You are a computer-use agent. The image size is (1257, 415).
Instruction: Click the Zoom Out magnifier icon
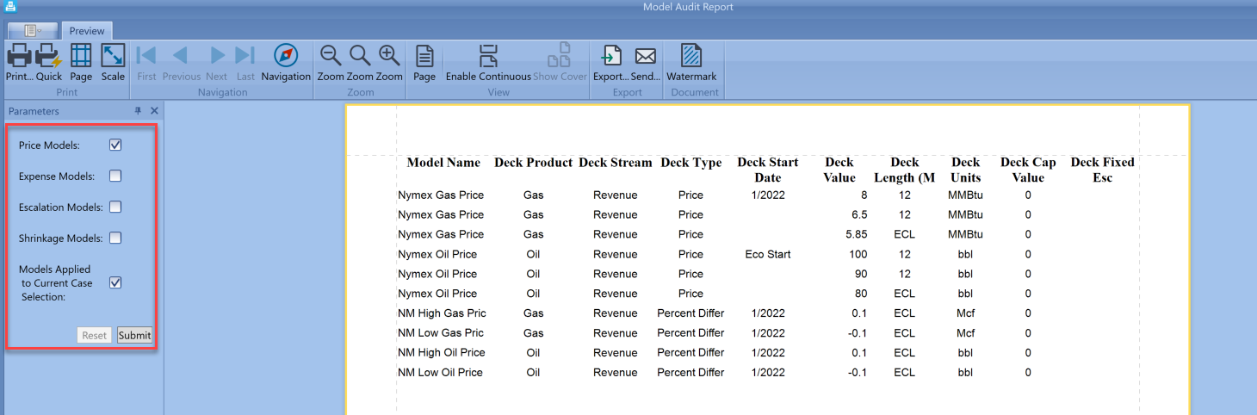[331, 57]
